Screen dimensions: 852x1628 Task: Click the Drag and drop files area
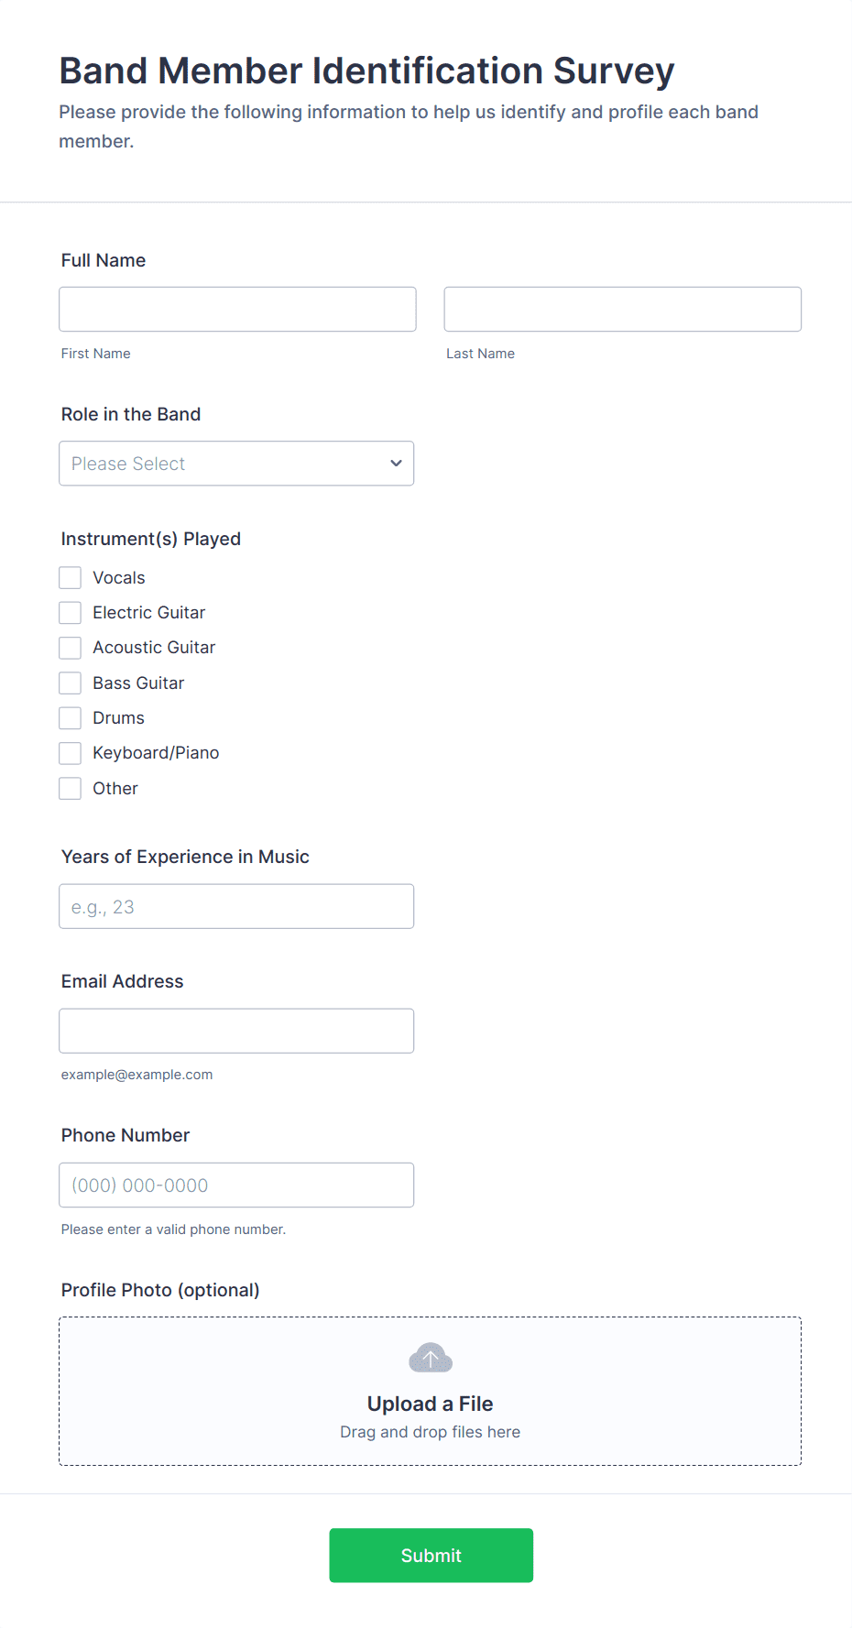(x=430, y=1432)
